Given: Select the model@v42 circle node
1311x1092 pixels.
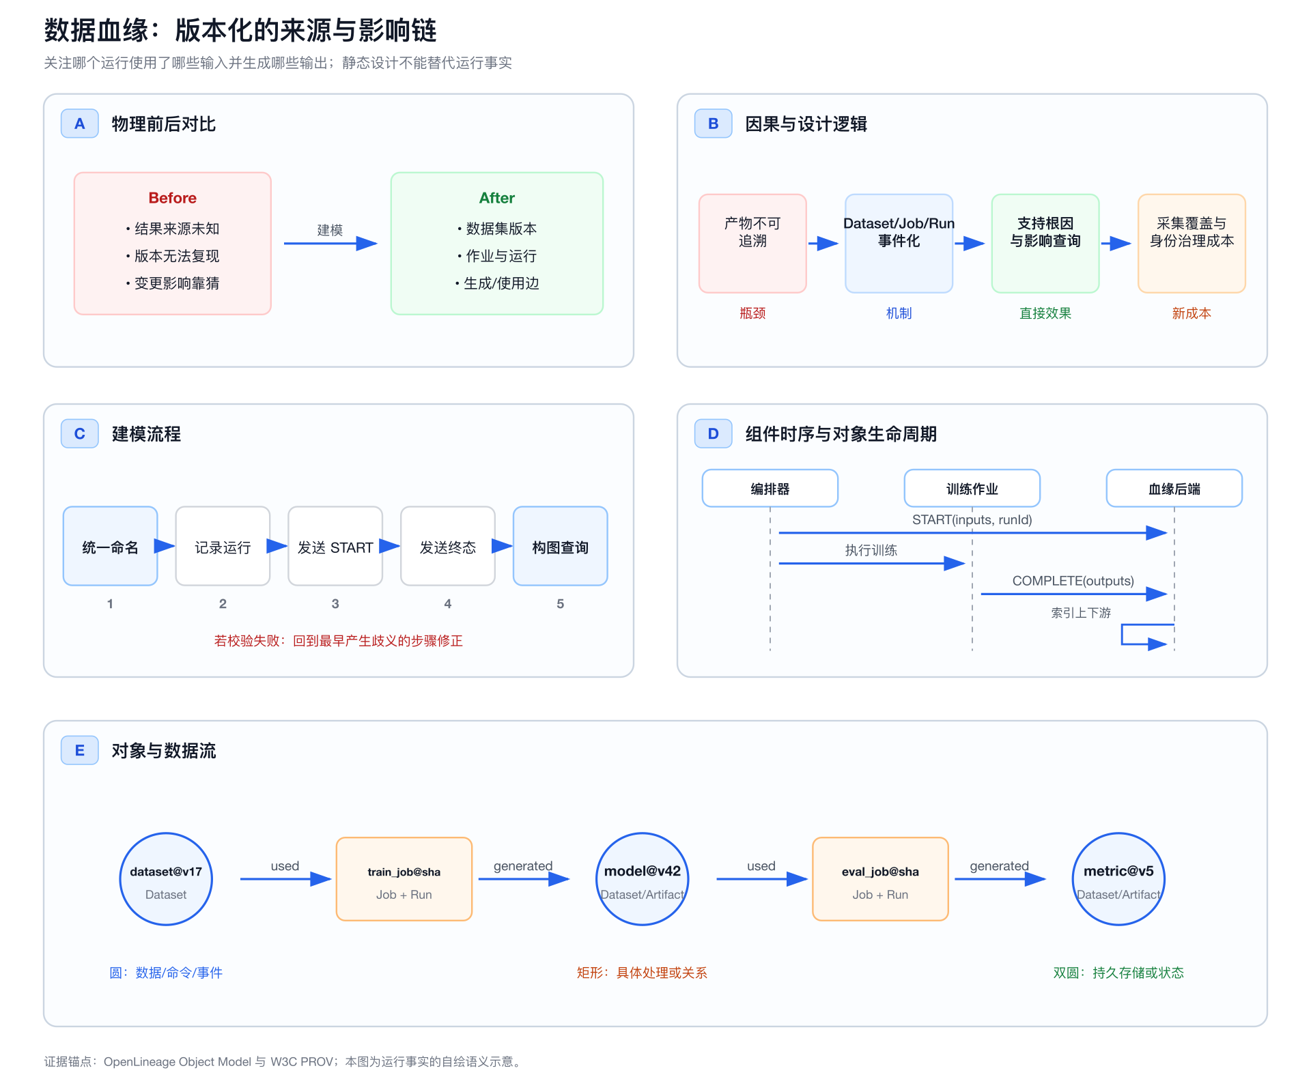Looking at the screenshot, I should [x=643, y=879].
